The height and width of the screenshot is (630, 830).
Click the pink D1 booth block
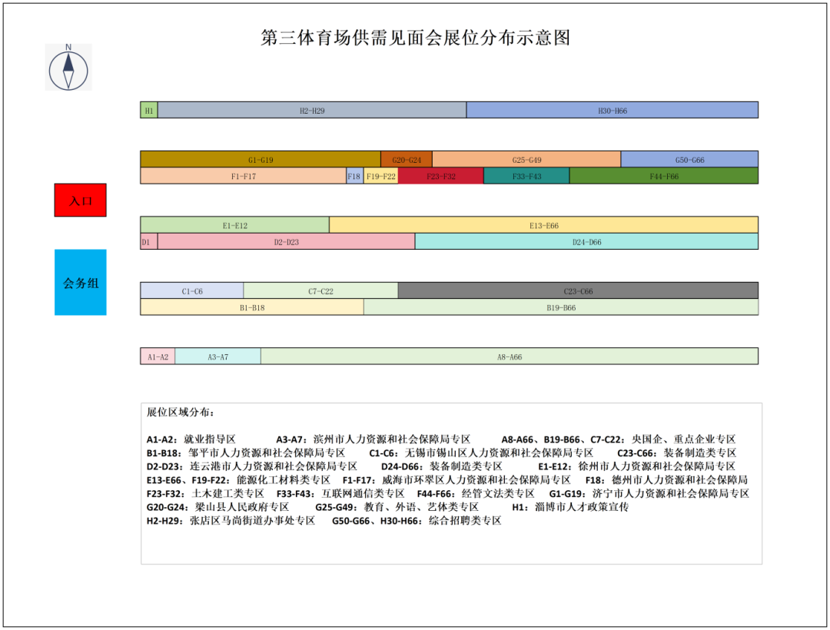click(148, 242)
